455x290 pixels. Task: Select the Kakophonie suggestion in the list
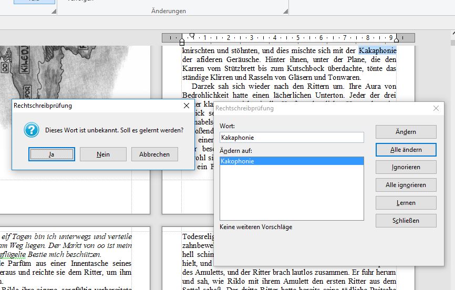coord(292,161)
